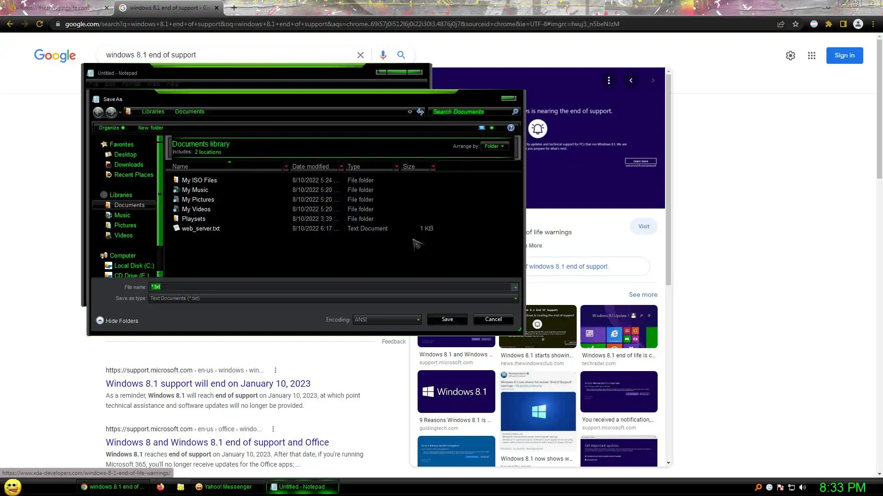Expand the Arrange by Folder dropdown
This screenshot has width=883, height=496.
[x=494, y=146]
